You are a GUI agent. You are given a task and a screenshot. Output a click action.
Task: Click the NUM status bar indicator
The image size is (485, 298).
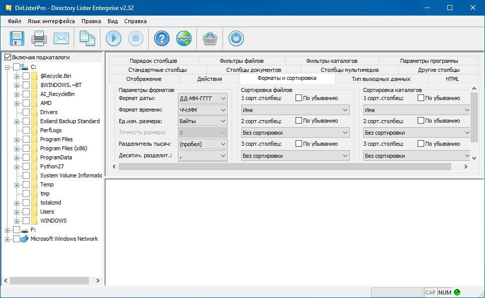(444, 292)
